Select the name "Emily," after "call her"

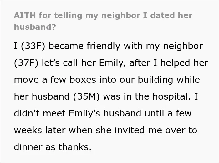click(x=112, y=63)
